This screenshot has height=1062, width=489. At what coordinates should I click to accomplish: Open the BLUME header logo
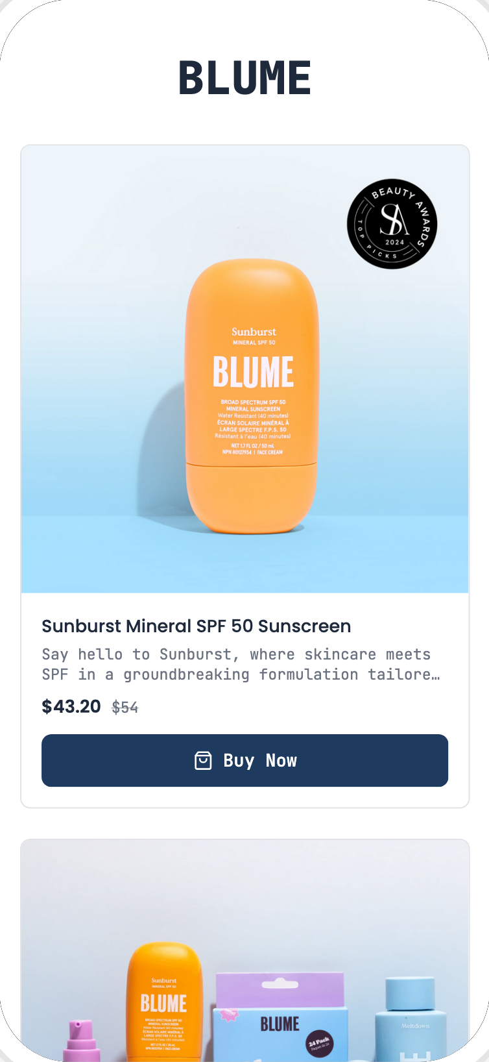click(244, 78)
